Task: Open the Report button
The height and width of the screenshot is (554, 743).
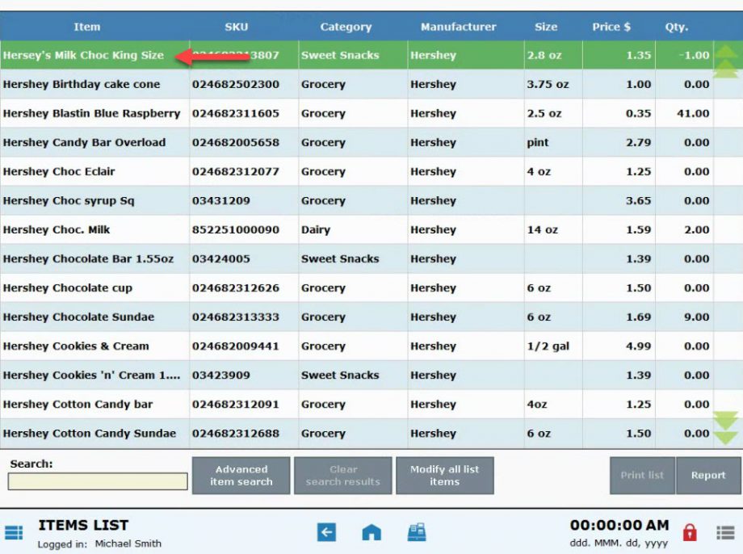Action: (708, 476)
